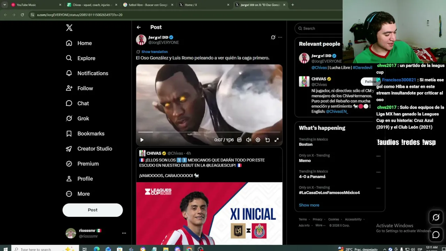
Task: Switch to the YouTube Music tab
Action: point(36,5)
